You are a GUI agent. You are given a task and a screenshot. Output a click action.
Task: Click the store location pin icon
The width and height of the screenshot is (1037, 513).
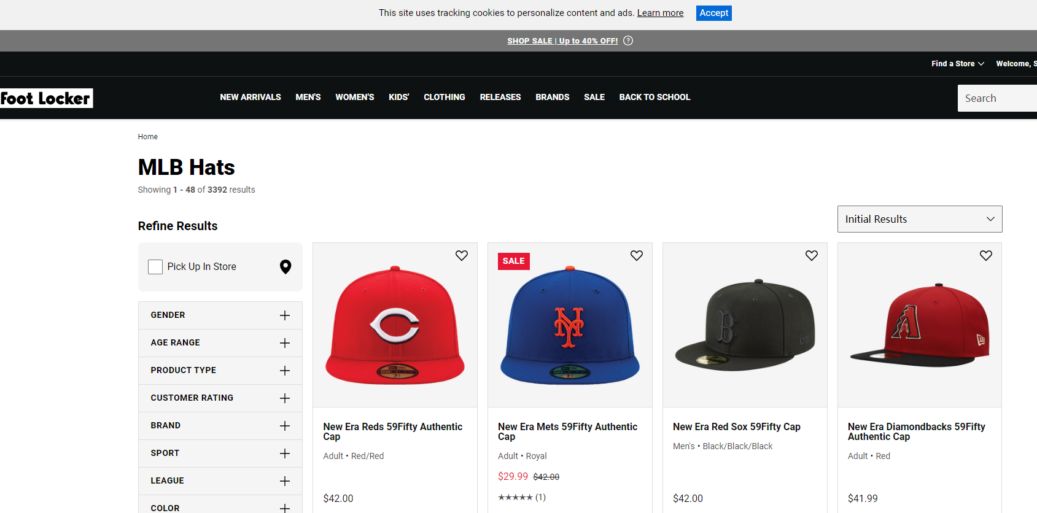click(285, 267)
